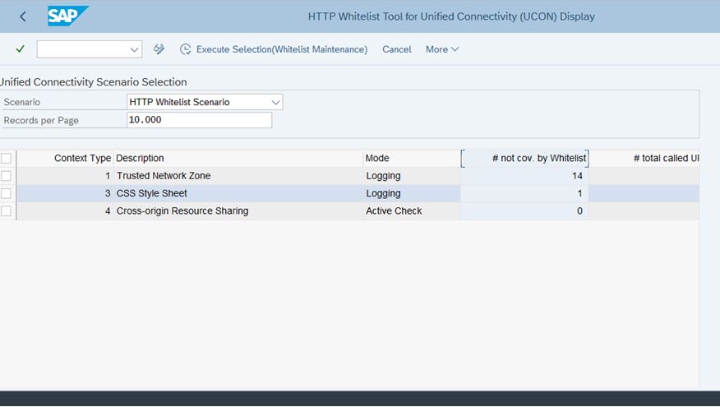
Task: Confirm with the green checkmark icon
Action: (x=20, y=49)
